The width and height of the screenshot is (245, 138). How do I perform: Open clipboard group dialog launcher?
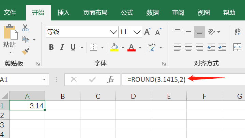(x=38, y=64)
